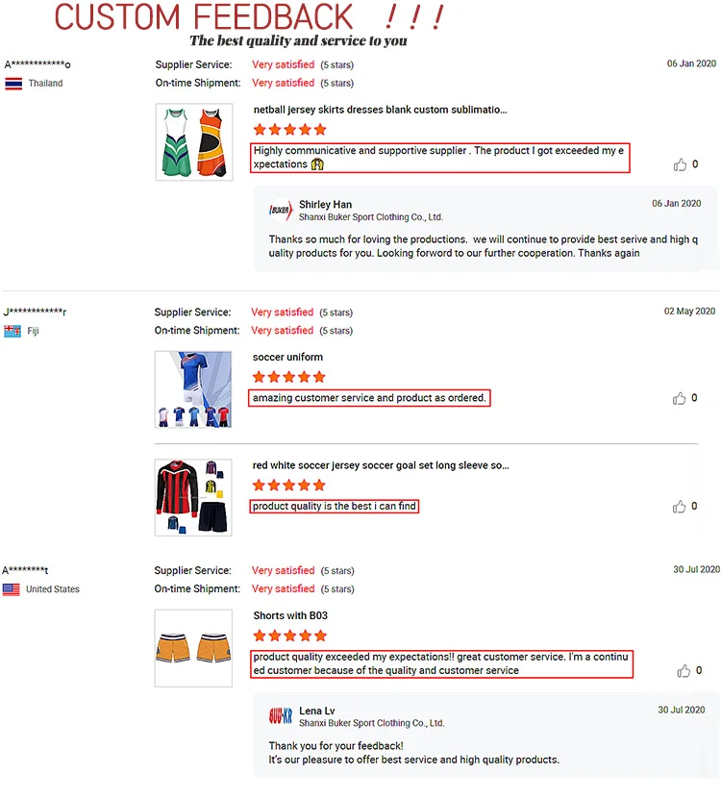Open the blue soccer uniform thumbnail
This screenshot has width=721, height=799.
click(x=194, y=389)
